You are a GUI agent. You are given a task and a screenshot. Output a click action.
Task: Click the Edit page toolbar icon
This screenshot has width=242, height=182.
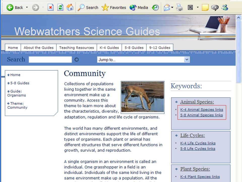coord(190,7)
